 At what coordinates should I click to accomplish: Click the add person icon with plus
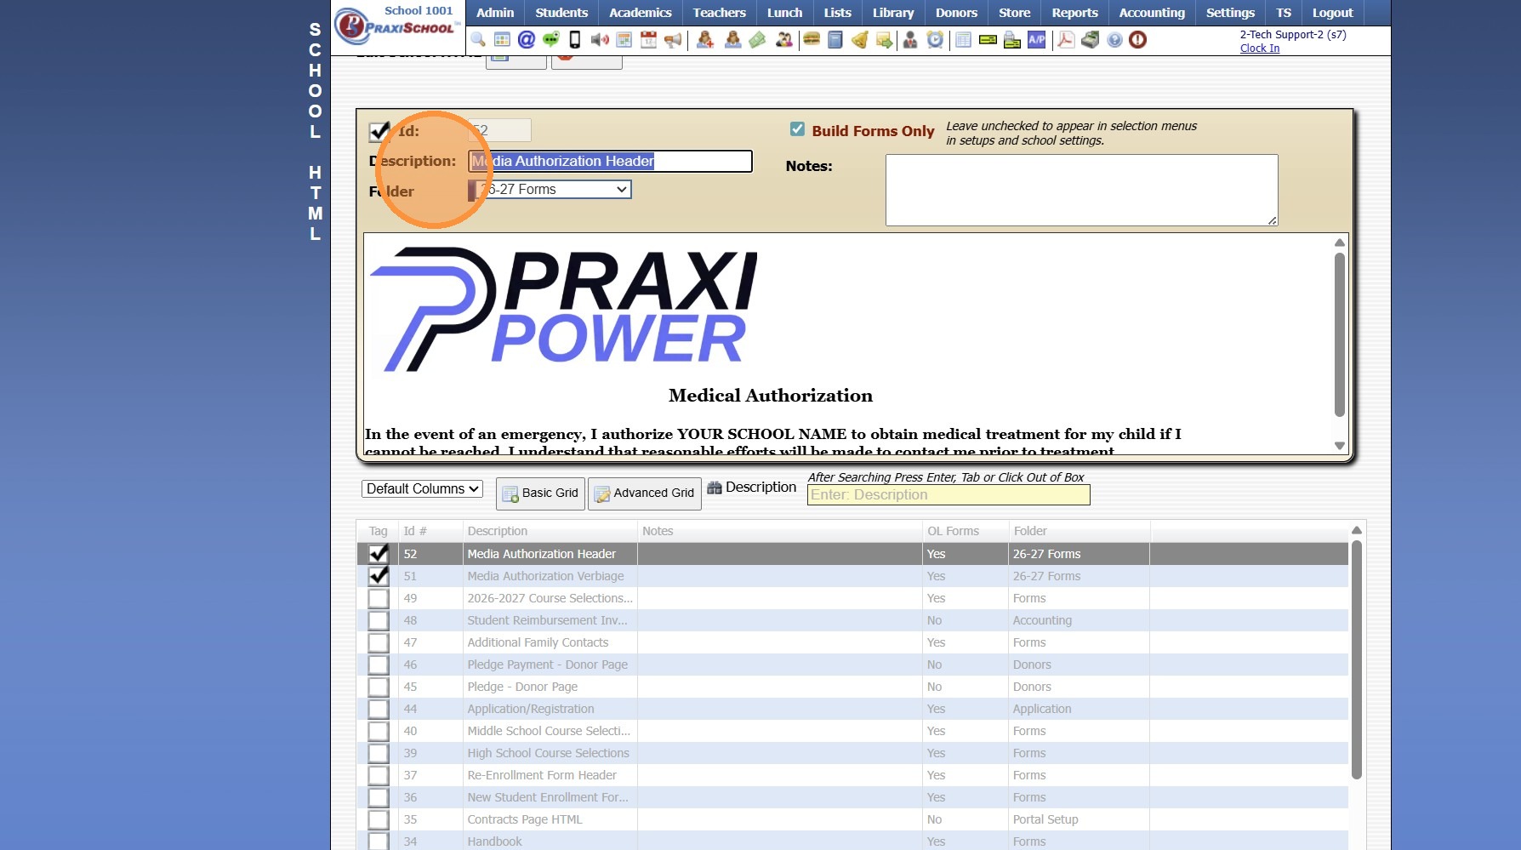[x=705, y=40]
